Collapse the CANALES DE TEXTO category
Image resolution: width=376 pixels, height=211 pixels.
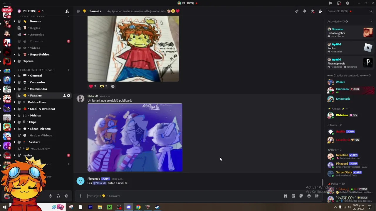[36, 70]
